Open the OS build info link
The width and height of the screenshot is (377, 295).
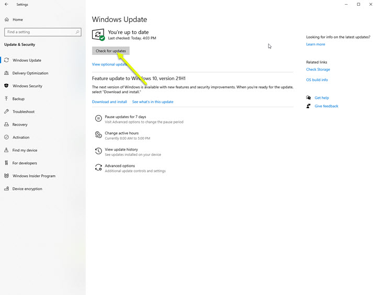click(317, 80)
